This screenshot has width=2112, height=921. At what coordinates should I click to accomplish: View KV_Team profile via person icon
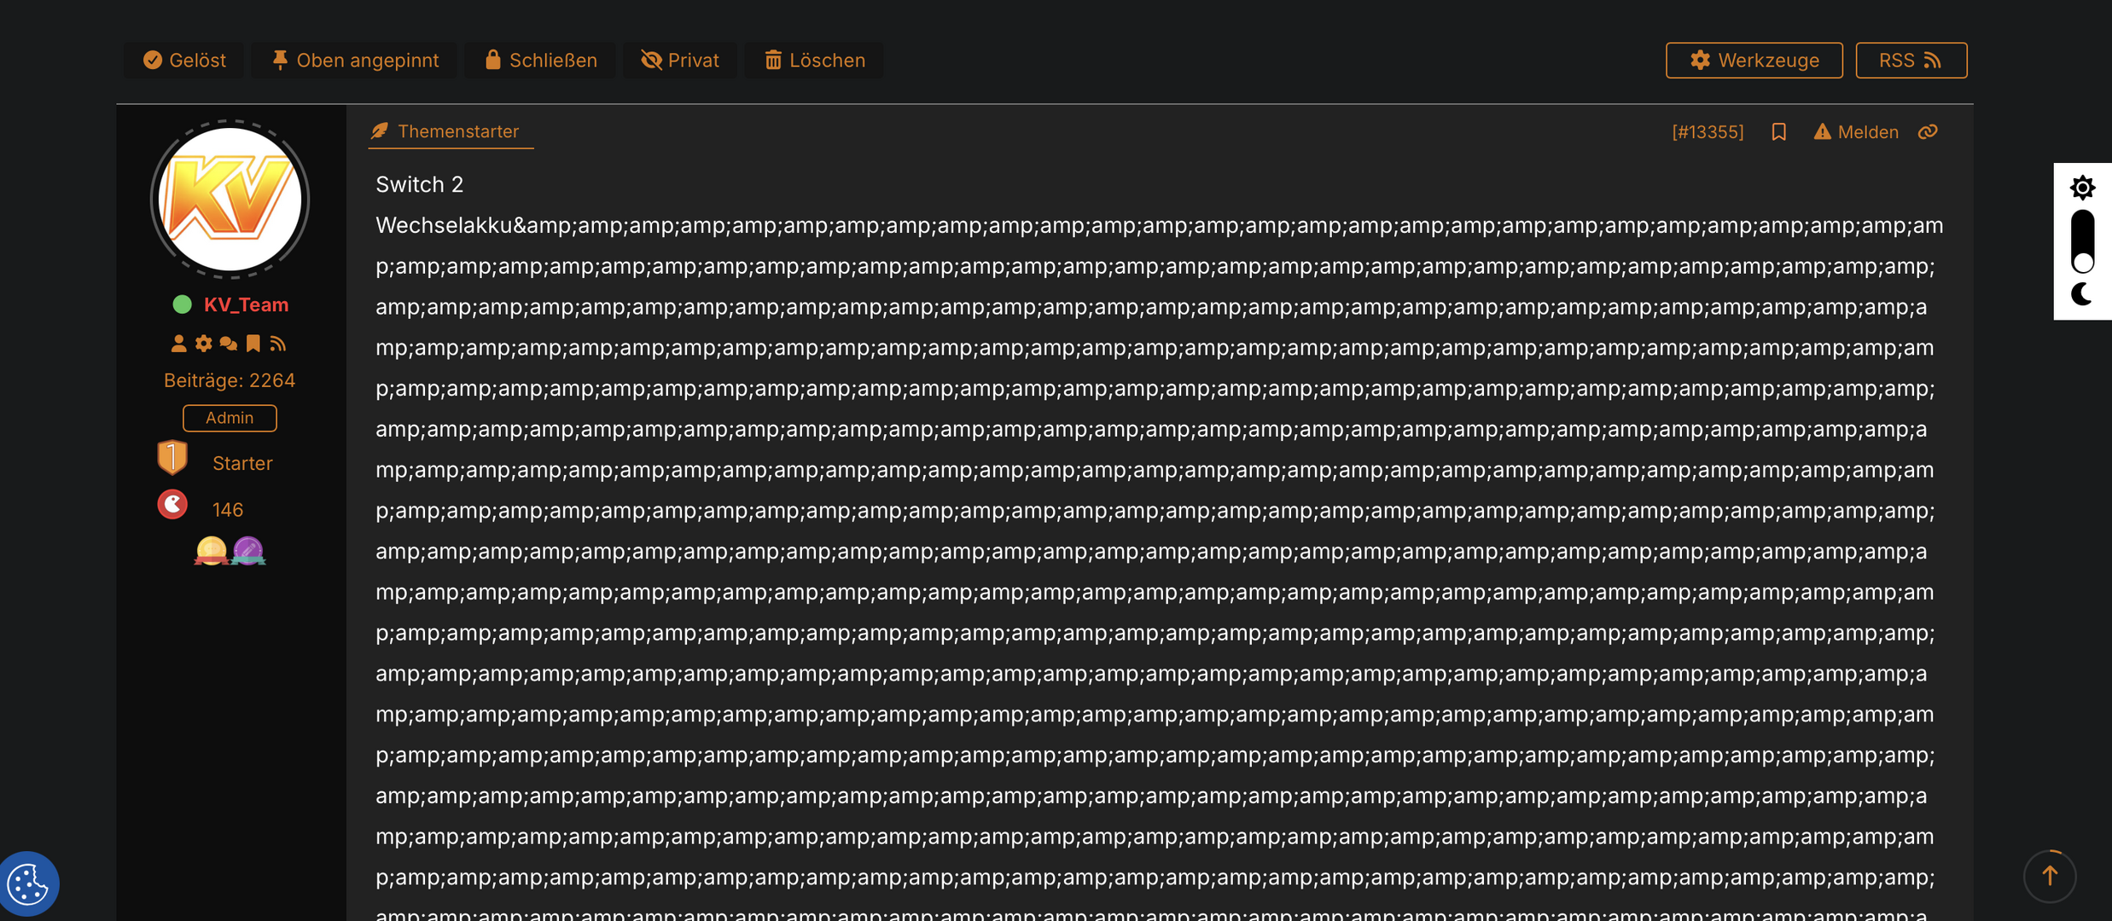[178, 344]
